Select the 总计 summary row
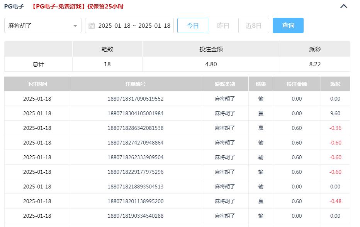Screen dimensions: 360x227 pos(37,64)
